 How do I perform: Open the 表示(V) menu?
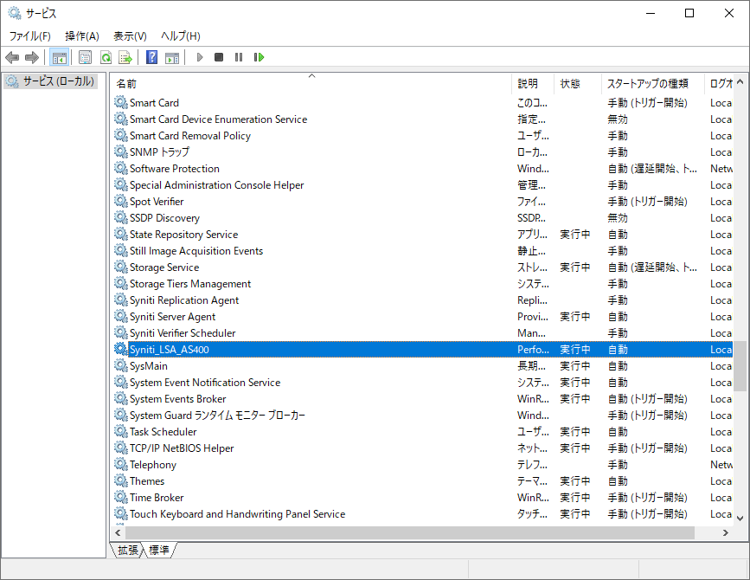coord(130,35)
